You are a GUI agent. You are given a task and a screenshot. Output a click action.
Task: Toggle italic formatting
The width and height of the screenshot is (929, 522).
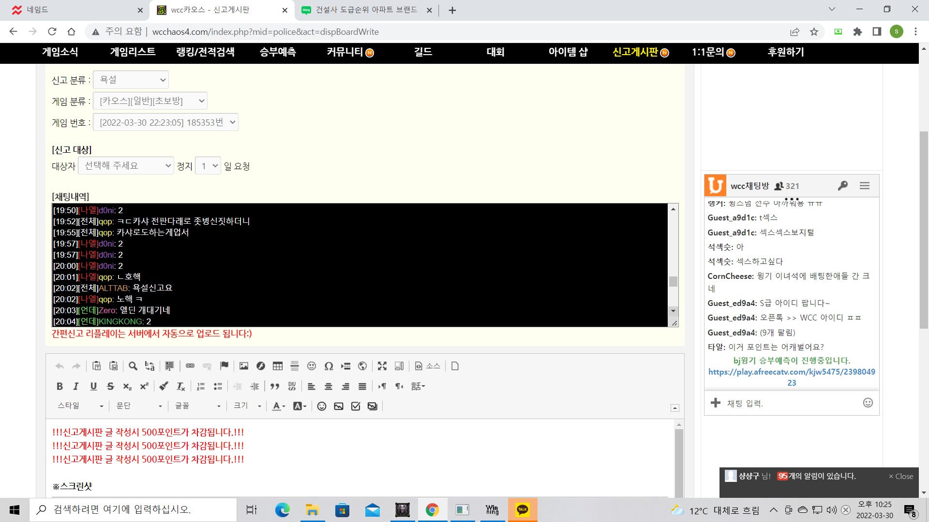tap(76, 386)
